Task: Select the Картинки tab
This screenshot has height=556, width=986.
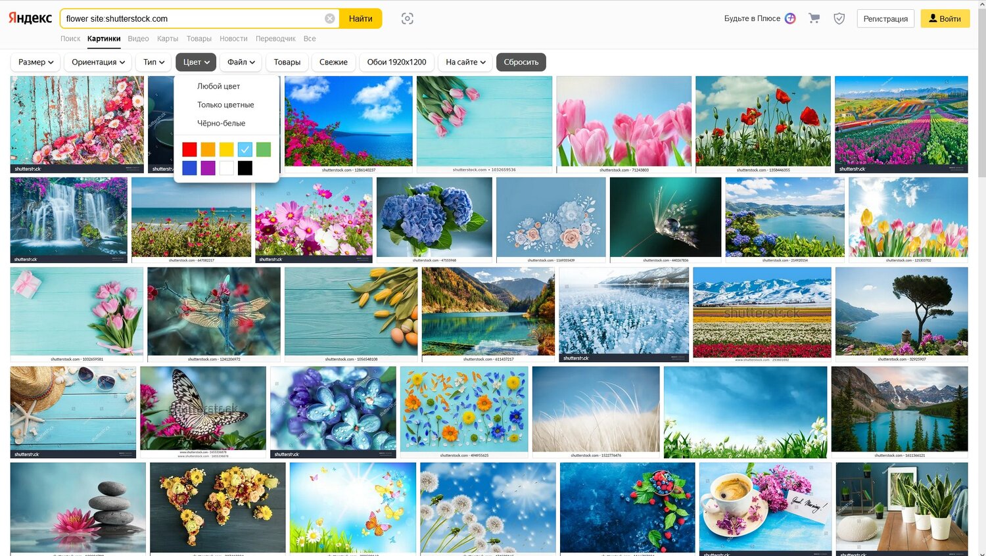Action: point(104,39)
